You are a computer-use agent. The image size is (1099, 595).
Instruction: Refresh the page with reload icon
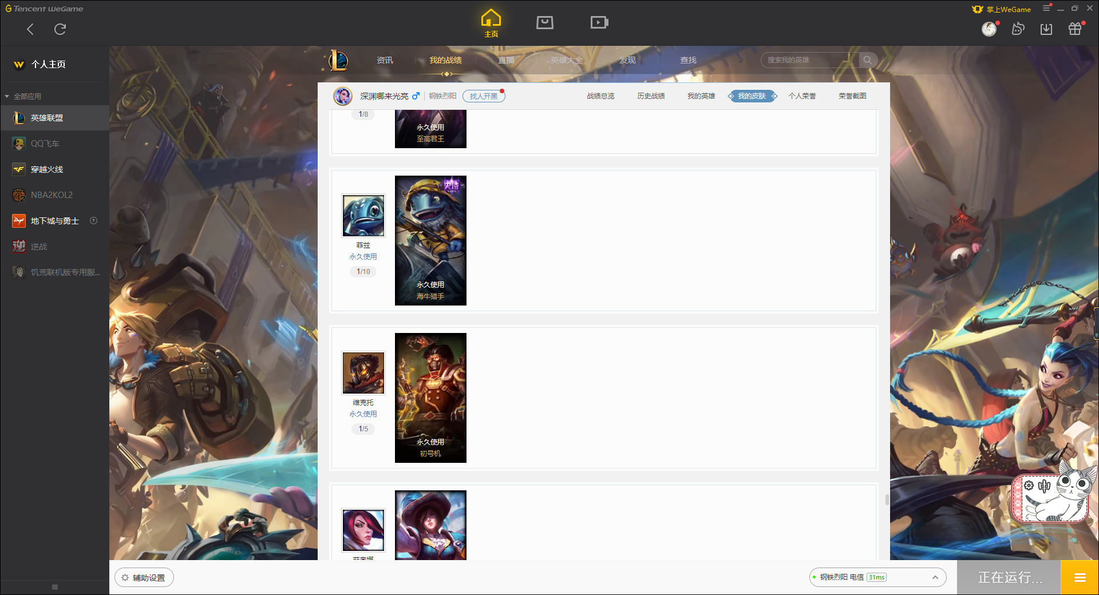tap(60, 29)
